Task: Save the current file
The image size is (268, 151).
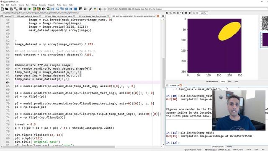Action: (x=11, y=9)
